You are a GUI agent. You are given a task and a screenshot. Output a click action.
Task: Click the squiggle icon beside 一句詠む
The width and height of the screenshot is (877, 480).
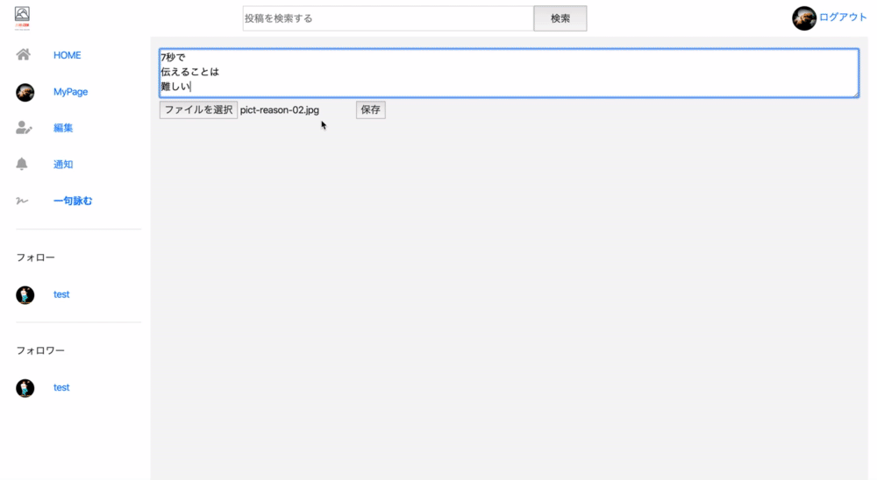pos(22,201)
